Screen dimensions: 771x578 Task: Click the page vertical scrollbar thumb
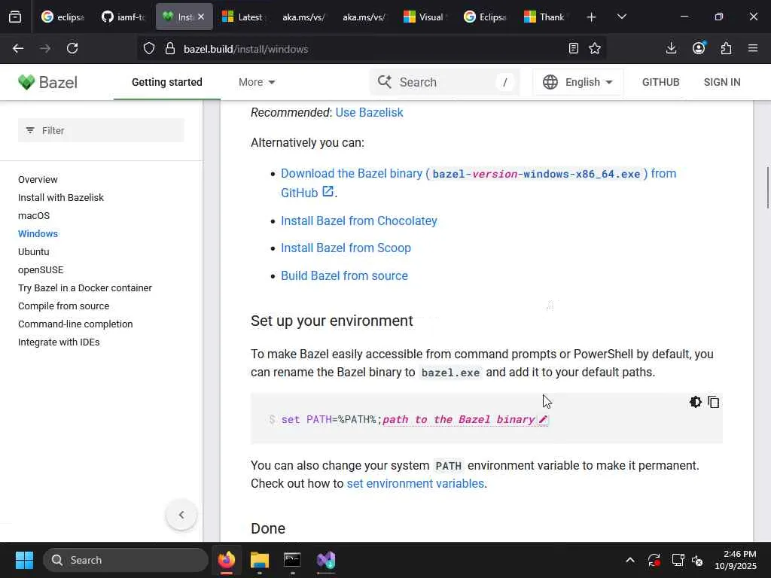pyautogui.click(x=767, y=187)
